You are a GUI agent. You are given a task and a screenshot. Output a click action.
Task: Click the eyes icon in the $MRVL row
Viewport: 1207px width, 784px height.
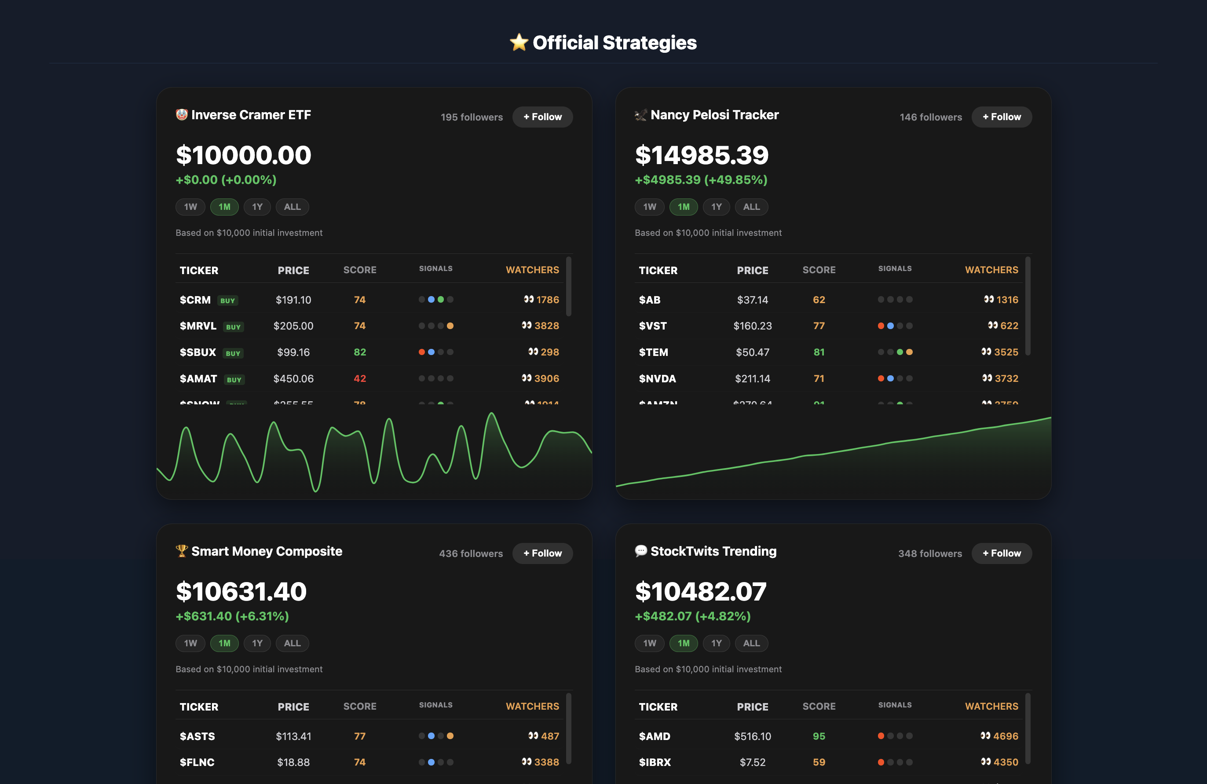[527, 326]
